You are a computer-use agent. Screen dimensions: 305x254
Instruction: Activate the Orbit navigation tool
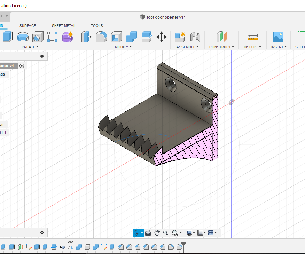[136, 233]
